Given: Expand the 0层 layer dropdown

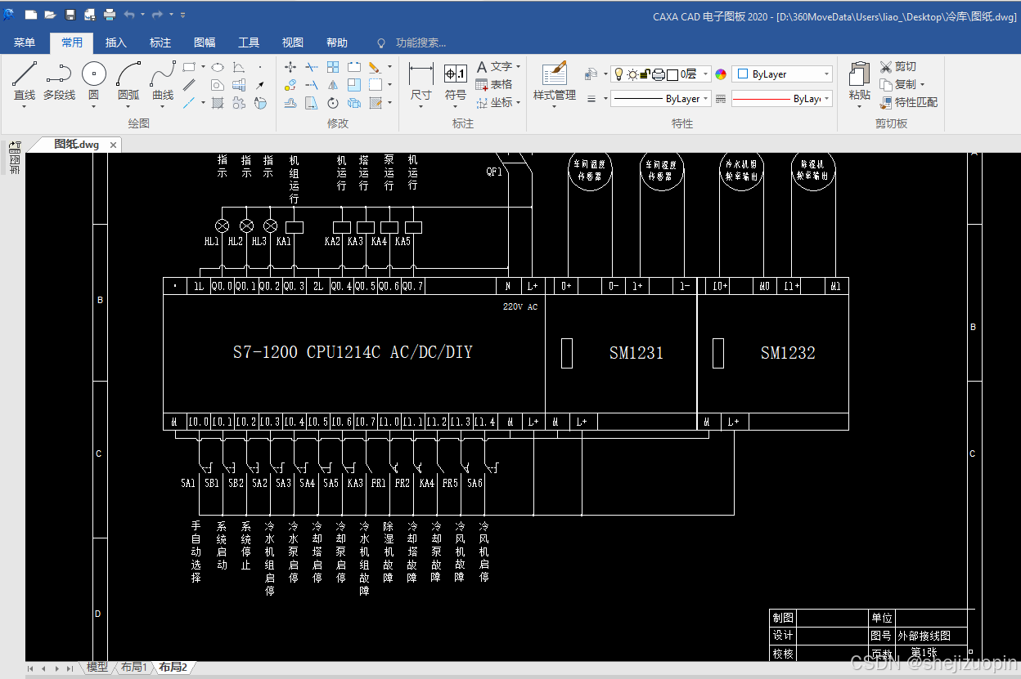Looking at the screenshot, I should tap(706, 74).
